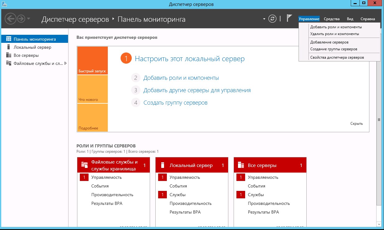
Task: Click Настроить этот локальный сервер link
Action: coord(190,59)
